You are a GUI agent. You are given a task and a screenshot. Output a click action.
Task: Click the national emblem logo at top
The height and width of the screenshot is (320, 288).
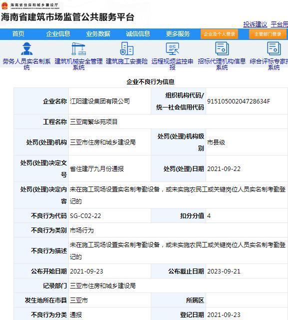tap(4, 5)
